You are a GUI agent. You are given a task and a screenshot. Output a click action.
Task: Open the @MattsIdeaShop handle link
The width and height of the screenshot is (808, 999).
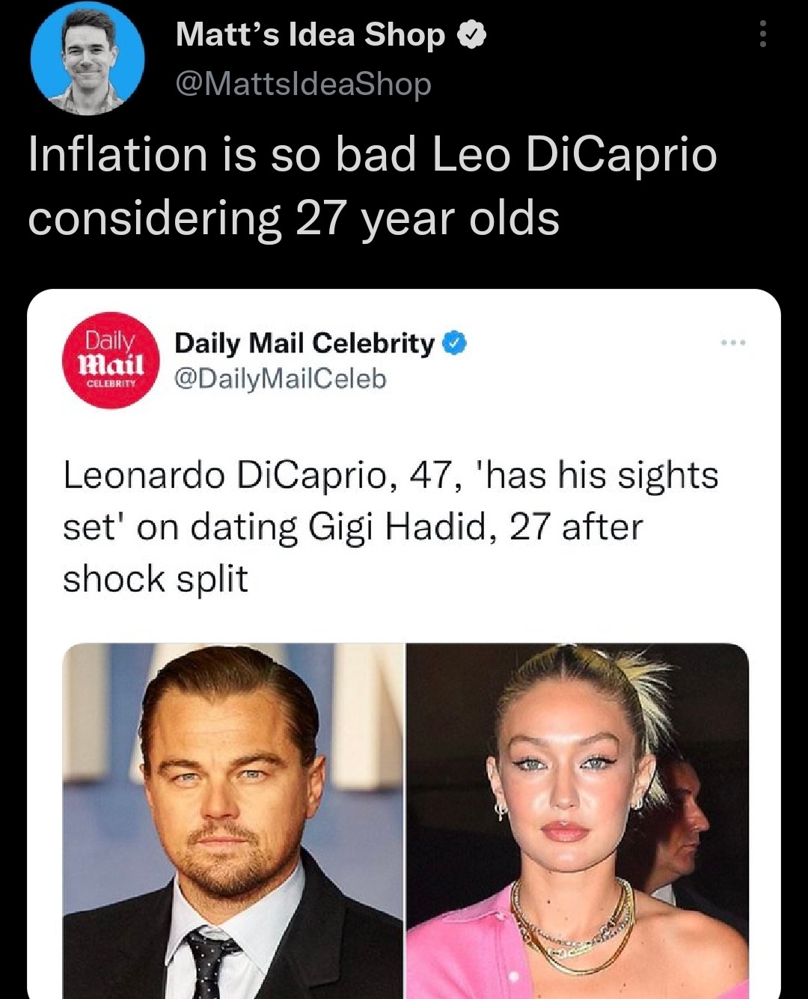click(303, 84)
